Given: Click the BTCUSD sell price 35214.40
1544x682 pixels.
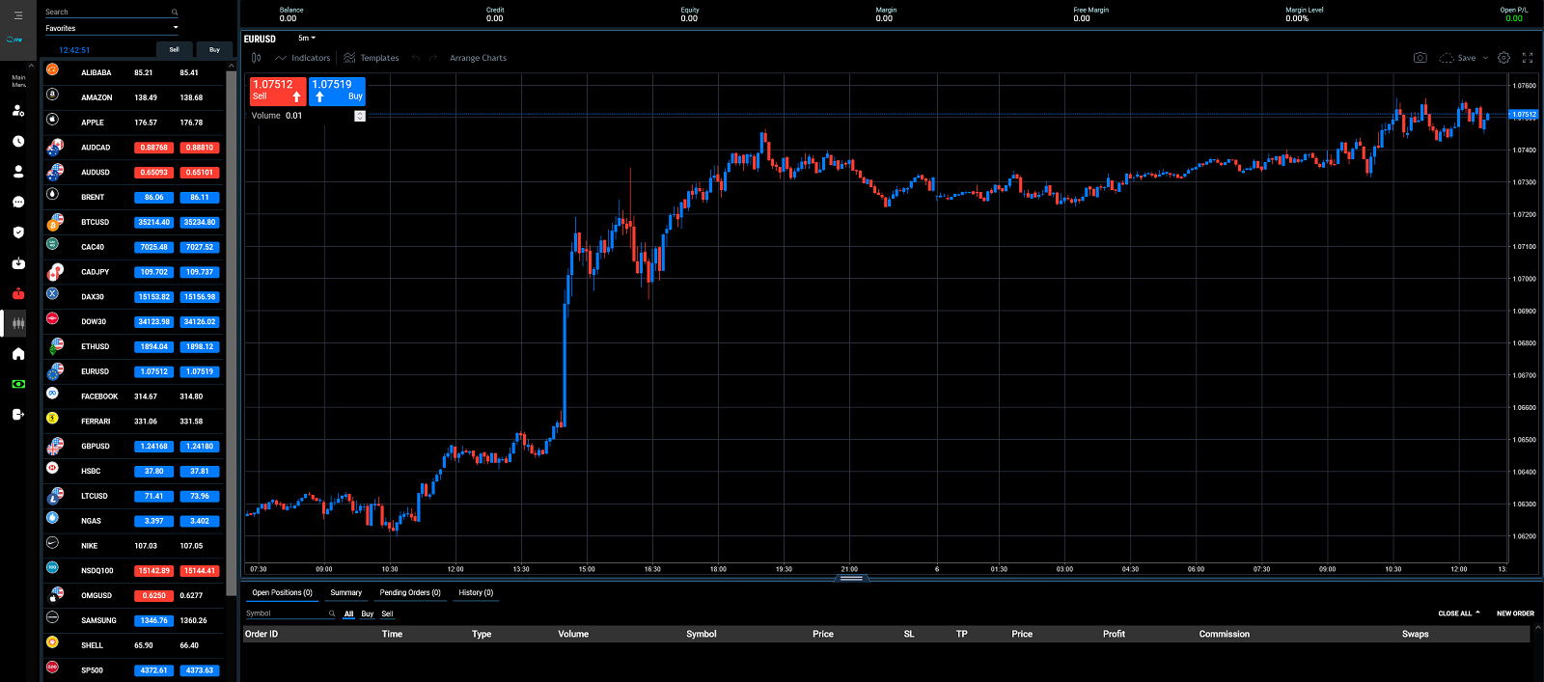Looking at the screenshot, I should pyautogui.click(x=154, y=222).
